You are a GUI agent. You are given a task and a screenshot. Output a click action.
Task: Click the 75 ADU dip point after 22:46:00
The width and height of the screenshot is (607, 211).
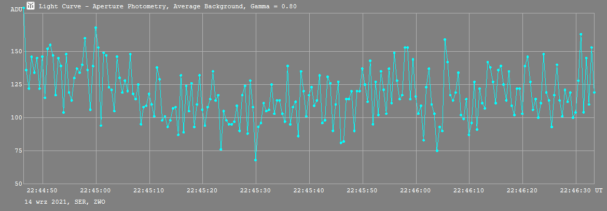pos(437,151)
